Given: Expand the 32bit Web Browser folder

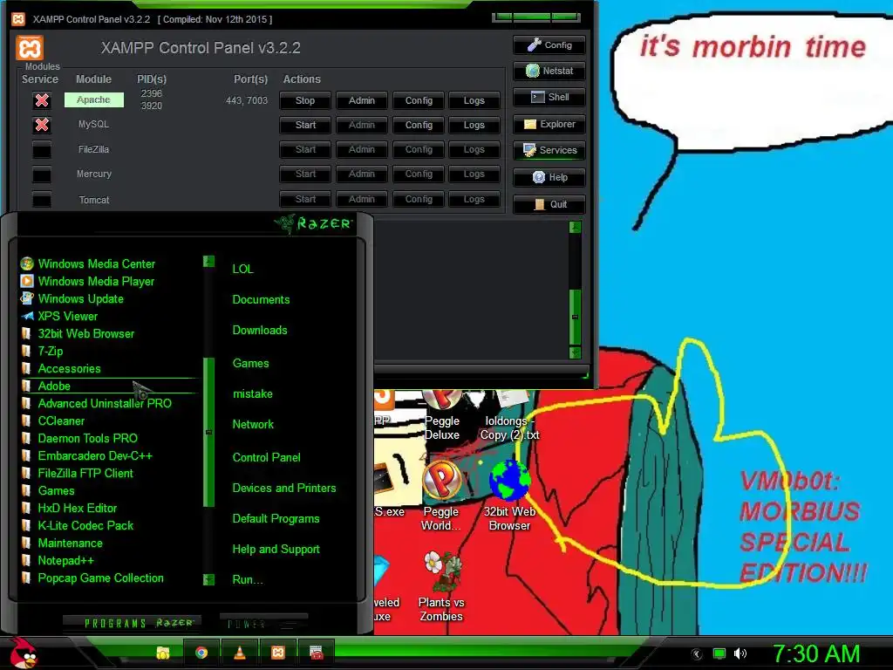Looking at the screenshot, I should tap(85, 334).
